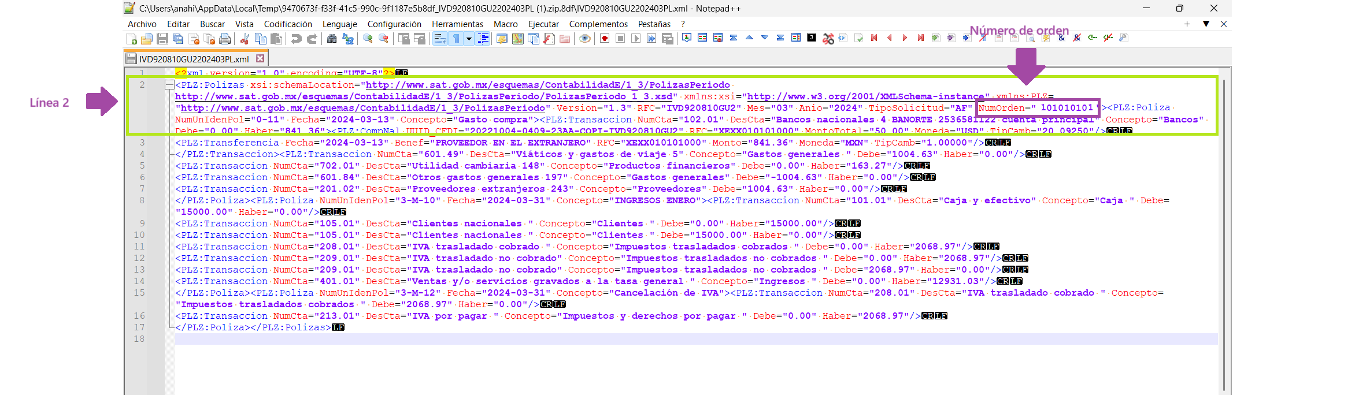Viewport: 1370px width, 395px height.
Task: Click the vertical scrollbar of the editor
Action: [x=1224, y=231]
